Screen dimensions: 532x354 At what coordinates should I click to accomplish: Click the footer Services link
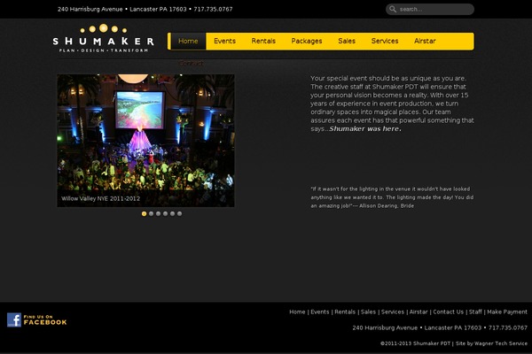pos(393,312)
